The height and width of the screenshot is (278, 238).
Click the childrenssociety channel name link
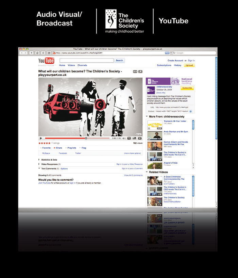[x=164, y=87]
